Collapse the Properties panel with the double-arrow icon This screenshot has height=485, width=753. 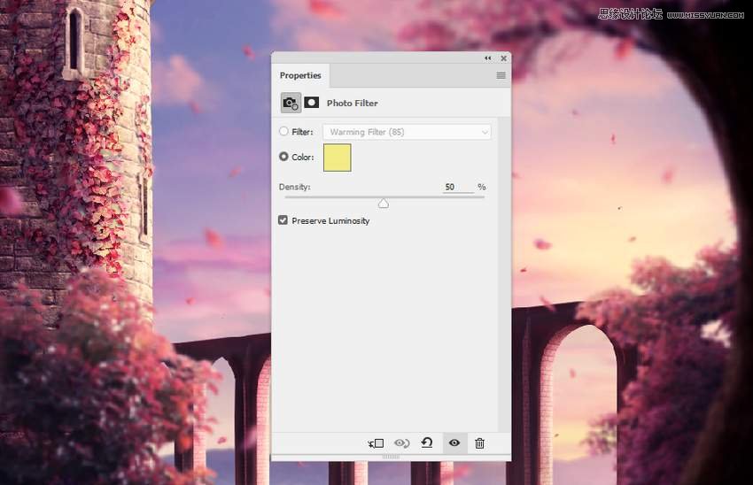(x=488, y=58)
